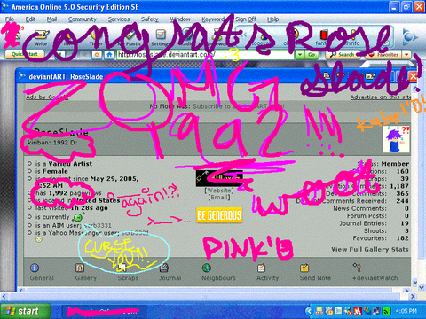Click the Search button in toolbar

(343, 55)
